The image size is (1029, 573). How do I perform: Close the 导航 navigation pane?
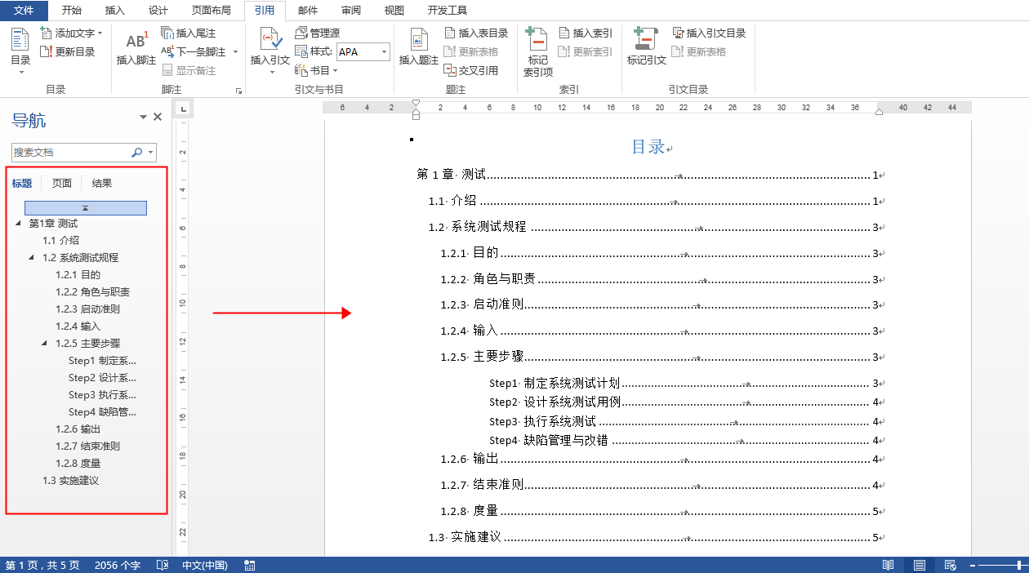pos(158,118)
